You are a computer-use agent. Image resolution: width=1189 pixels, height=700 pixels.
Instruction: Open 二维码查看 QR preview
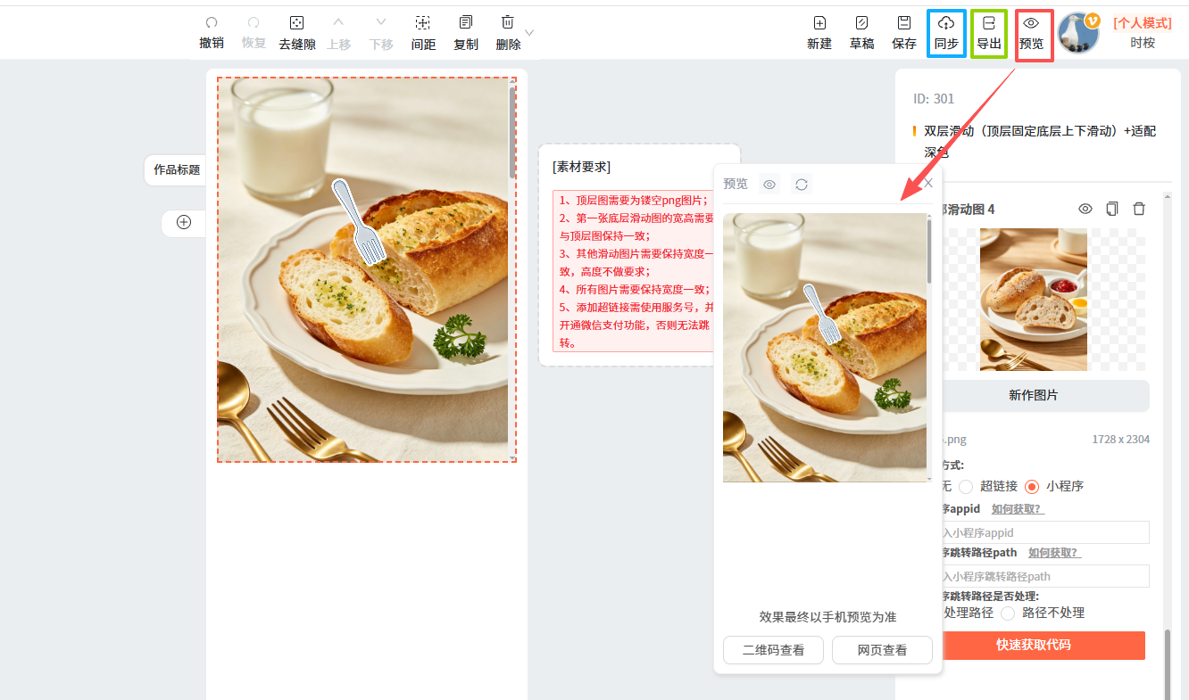(774, 650)
